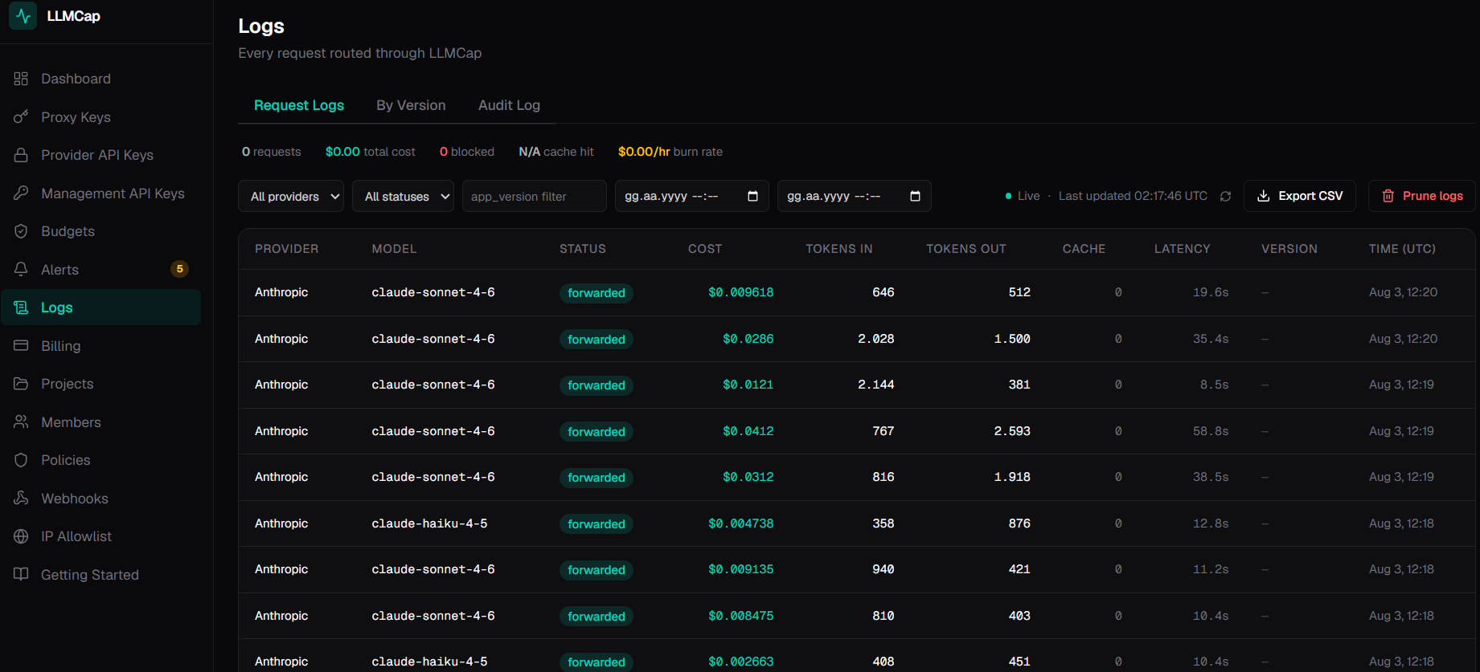Click the 2.593 tokens out value
The height and width of the screenshot is (672, 1480).
point(1012,431)
